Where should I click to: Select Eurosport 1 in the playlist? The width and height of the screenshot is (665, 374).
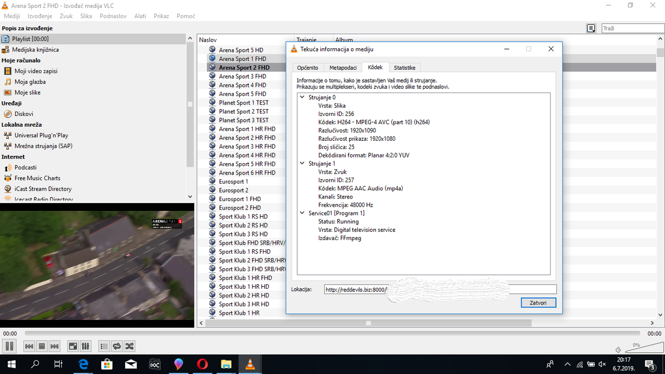(x=233, y=181)
